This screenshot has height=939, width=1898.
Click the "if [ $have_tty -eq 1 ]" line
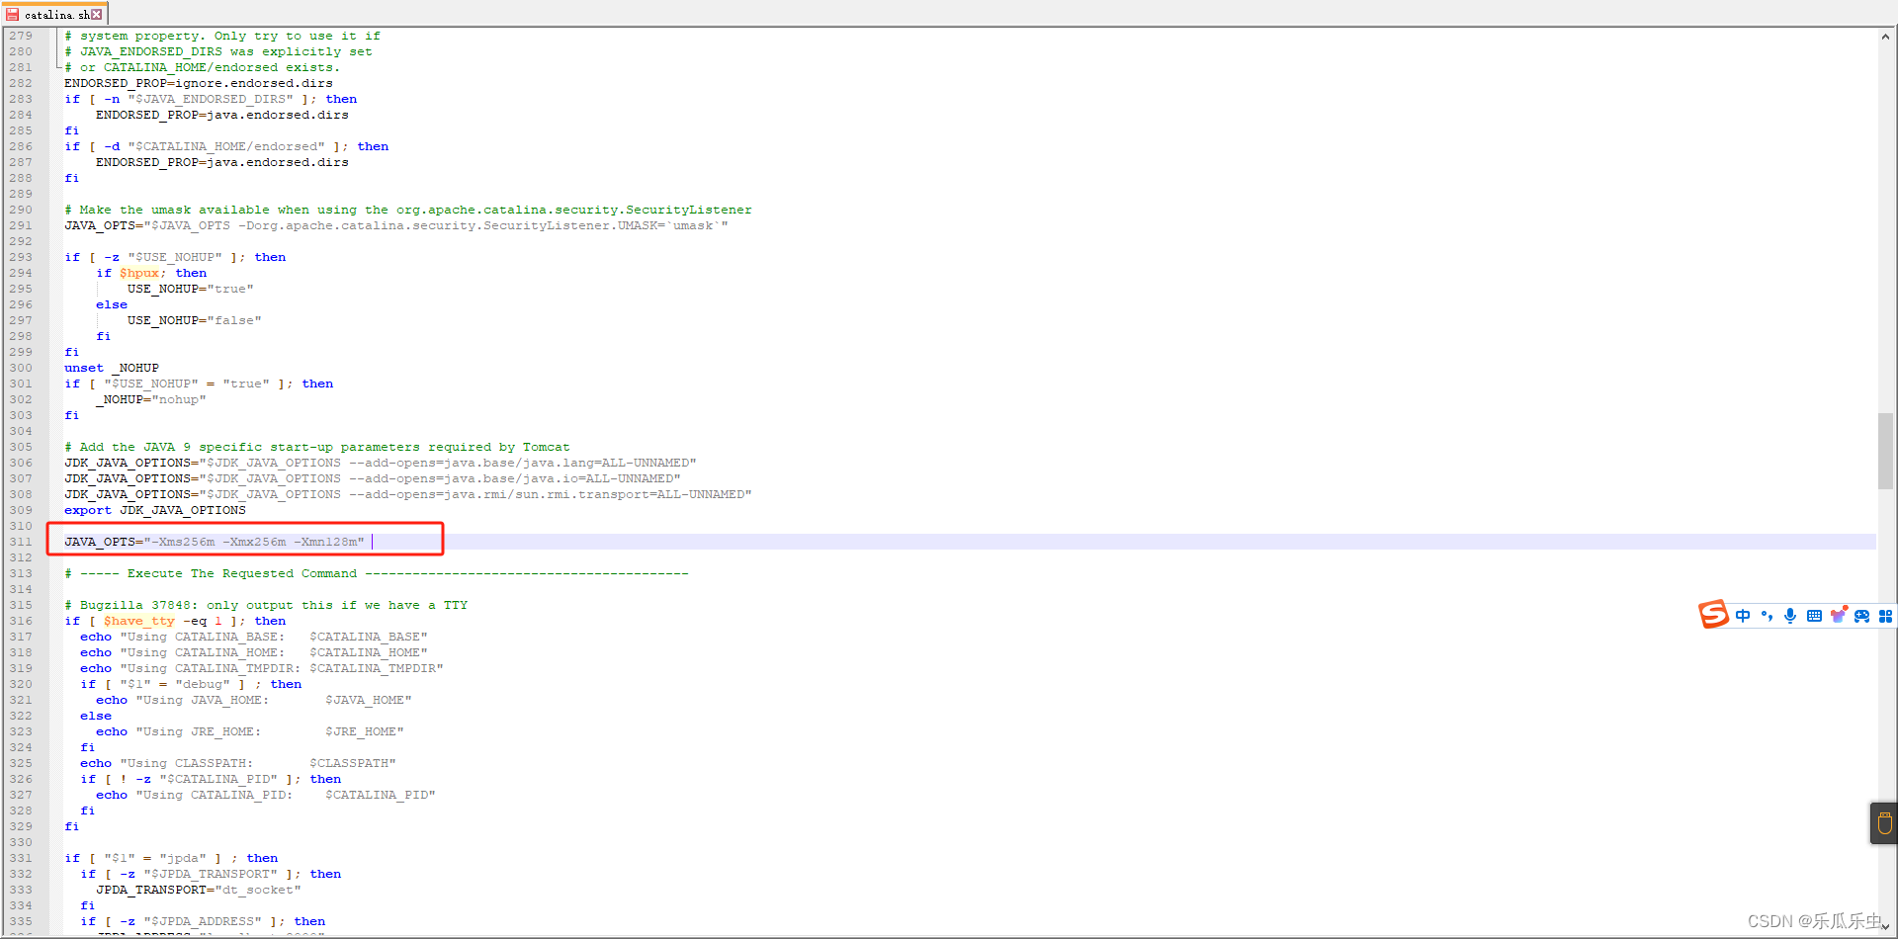pos(175,621)
